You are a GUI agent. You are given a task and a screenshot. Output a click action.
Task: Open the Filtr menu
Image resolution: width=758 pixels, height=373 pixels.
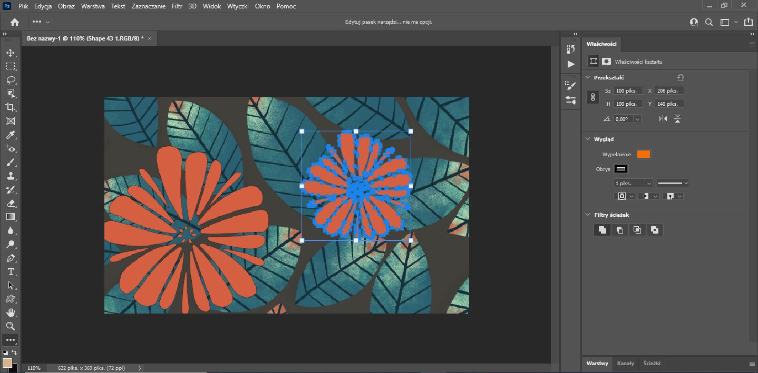coord(177,6)
